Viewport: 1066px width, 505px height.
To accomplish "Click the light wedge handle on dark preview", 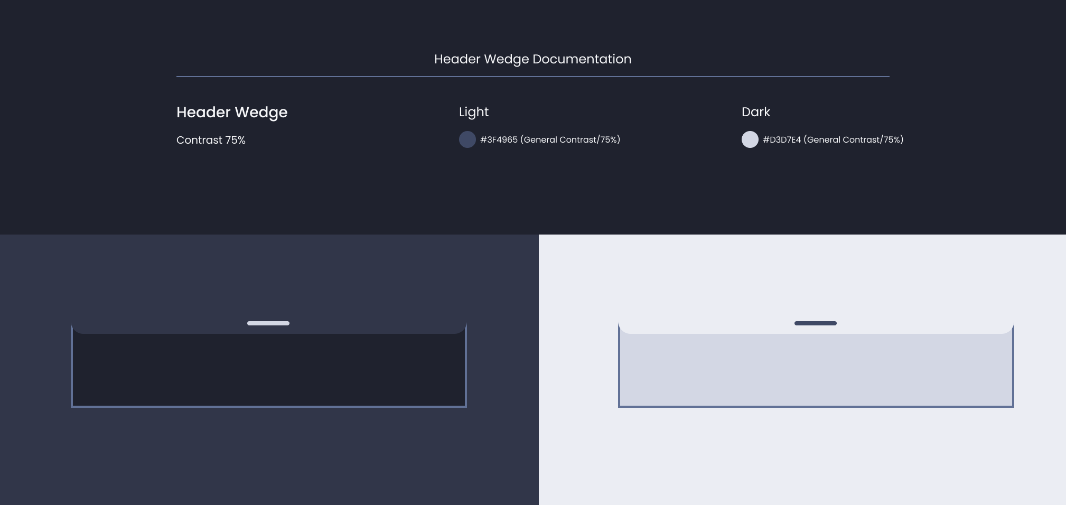I will coord(268,323).
